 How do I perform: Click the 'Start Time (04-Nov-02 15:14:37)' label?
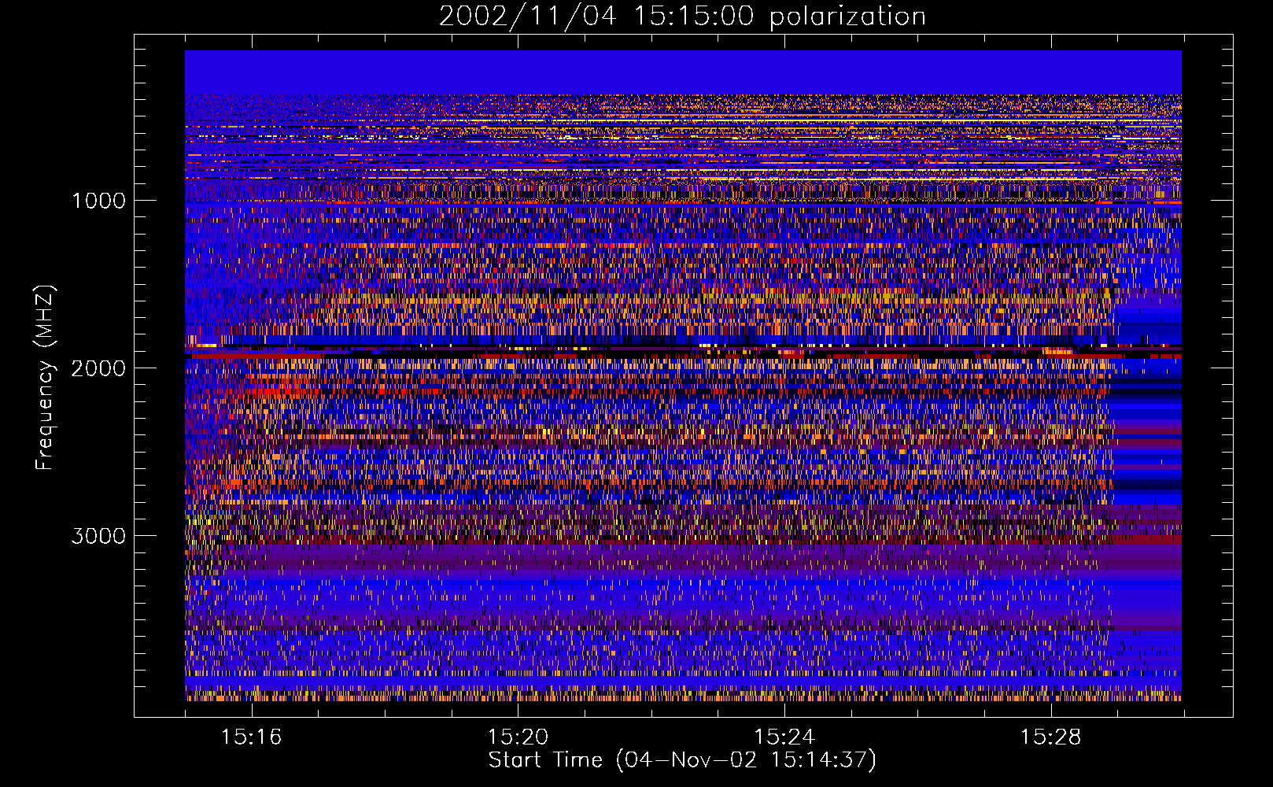point(682,760)
